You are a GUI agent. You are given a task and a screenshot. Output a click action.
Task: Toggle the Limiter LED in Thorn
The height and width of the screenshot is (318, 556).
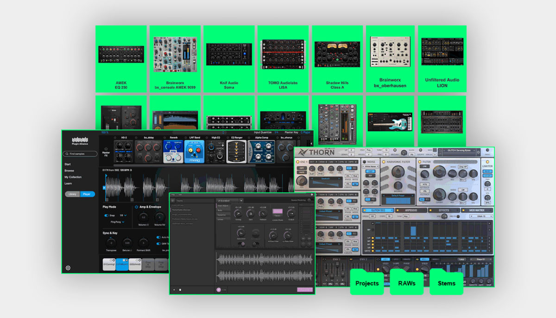click(487, 162)
